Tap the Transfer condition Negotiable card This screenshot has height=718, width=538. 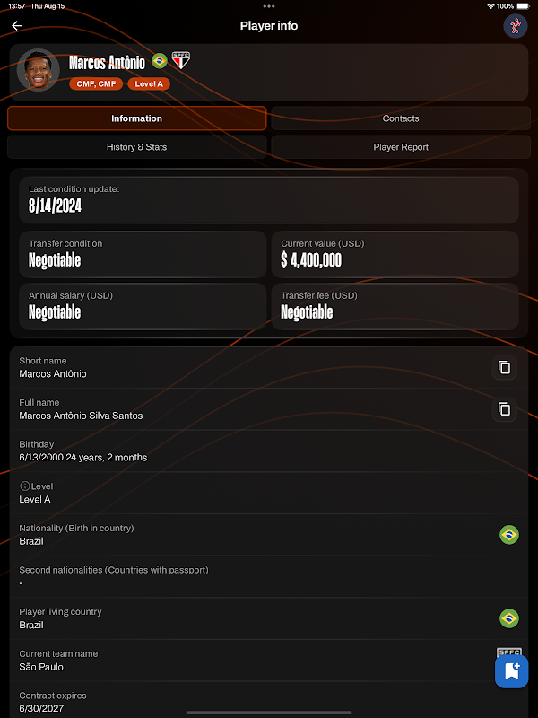tap(143, 254)
